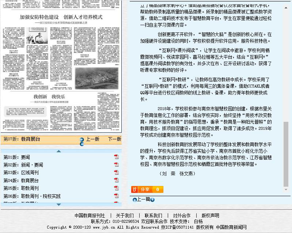This screenshot has height=233, width=292.
Task: Go to next page via 下一版
Action: (x=114, y=139)
